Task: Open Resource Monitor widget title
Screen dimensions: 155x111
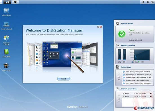Action: pos(128,45)
